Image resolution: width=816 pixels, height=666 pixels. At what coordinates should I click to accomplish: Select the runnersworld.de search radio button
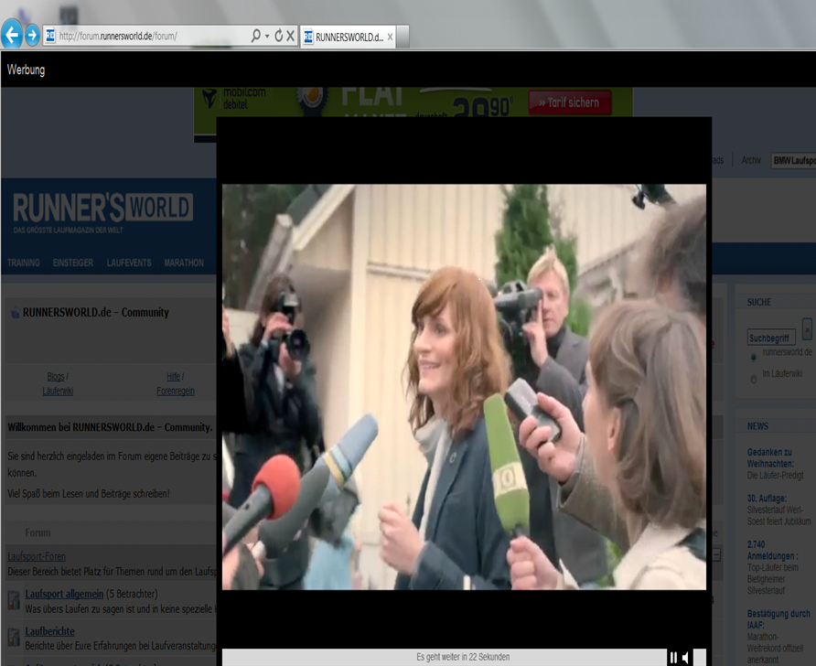(x=753, y=356)
